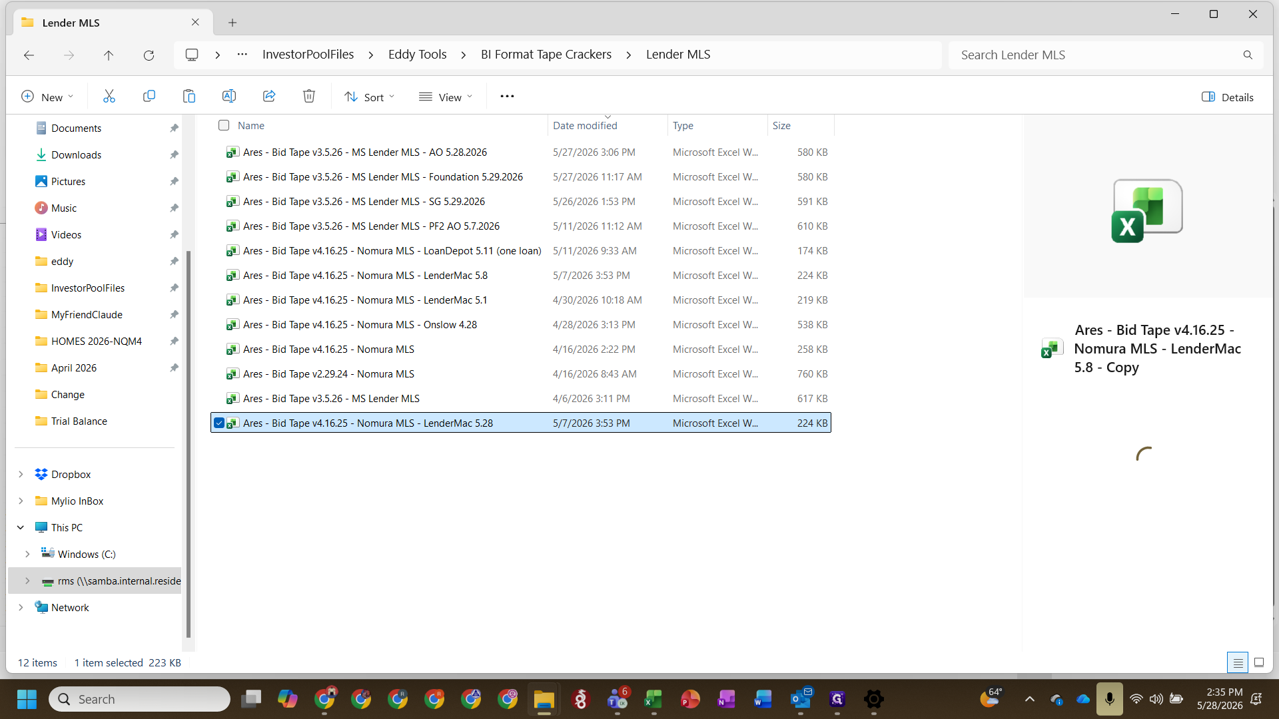1279x719 pixels.
Task: Open HOMES 2026-NQM4 sidebar folder
Action: [97, 341]
